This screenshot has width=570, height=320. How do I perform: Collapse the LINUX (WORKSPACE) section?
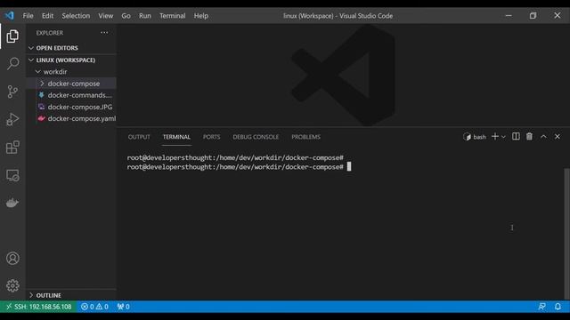tap(71, 60)
